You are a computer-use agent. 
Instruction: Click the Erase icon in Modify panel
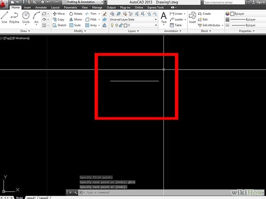coord(105,14)
